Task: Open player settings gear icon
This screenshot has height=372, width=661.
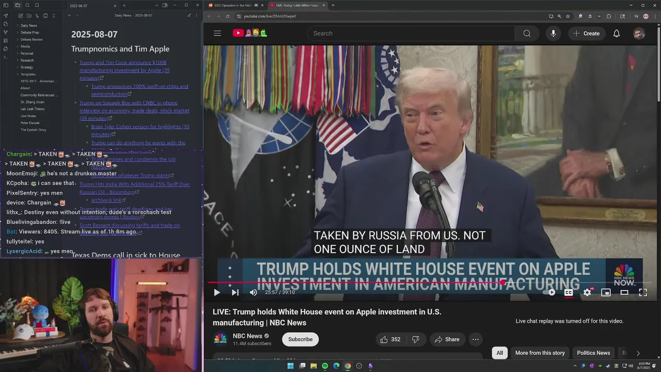Action: pyautogui.click(x=587, y=292)
